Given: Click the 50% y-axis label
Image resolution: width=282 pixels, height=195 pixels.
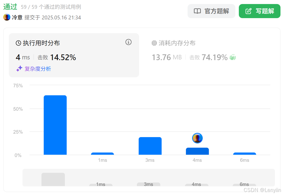Looking at the screenshot, I should click(x=18, y=109).
